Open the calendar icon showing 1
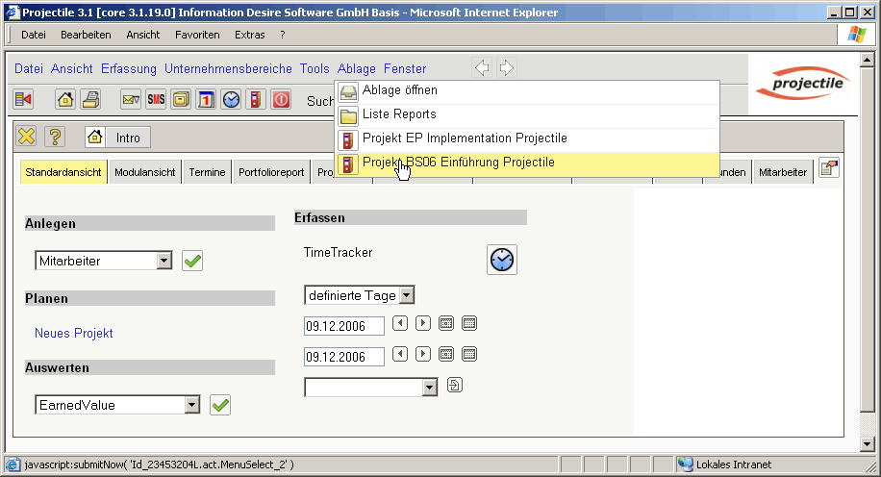 [206, 99]
